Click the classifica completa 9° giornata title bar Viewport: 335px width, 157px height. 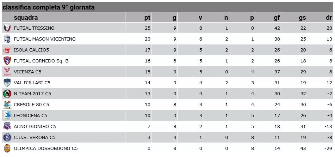tap(168, 7)
